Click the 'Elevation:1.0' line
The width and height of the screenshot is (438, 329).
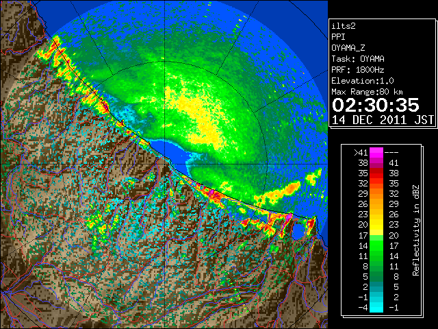point(363,81)
